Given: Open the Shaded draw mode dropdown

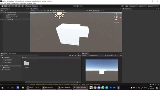Looking at the screenshot, I should (36, 11).
